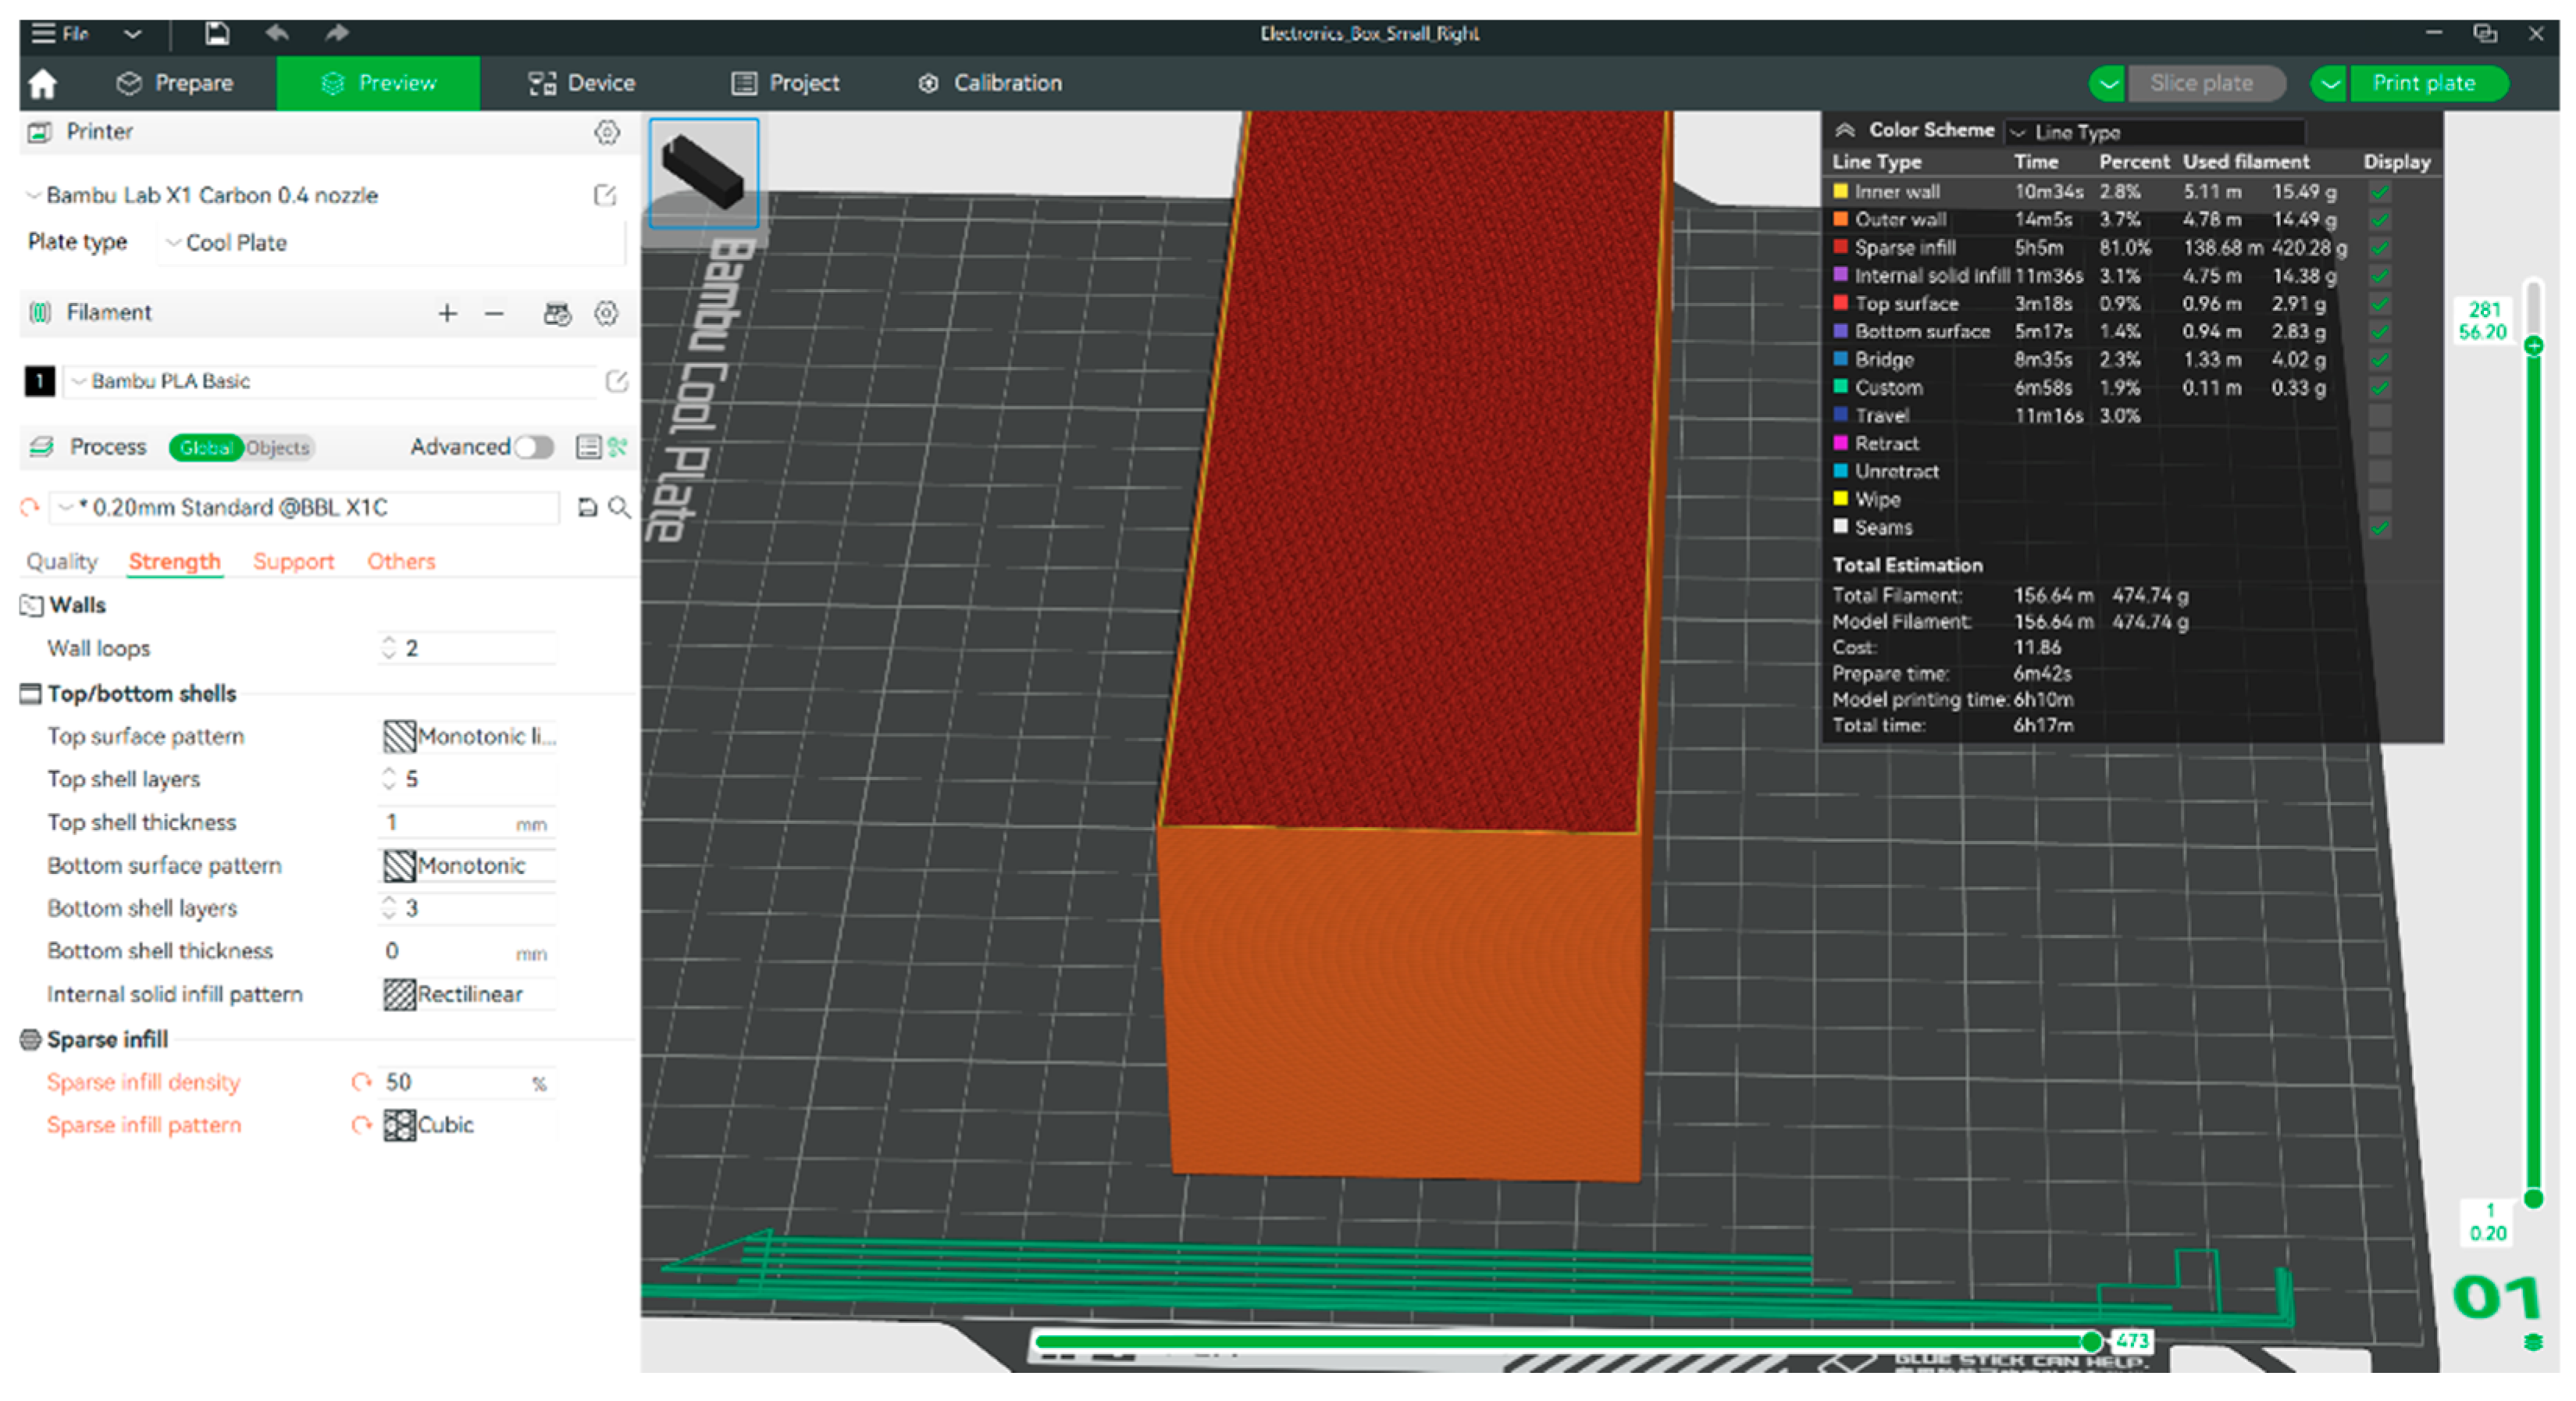Click the undo arrow icon
This screenshot has height=1401, width=2576.
tap(278, 34)
